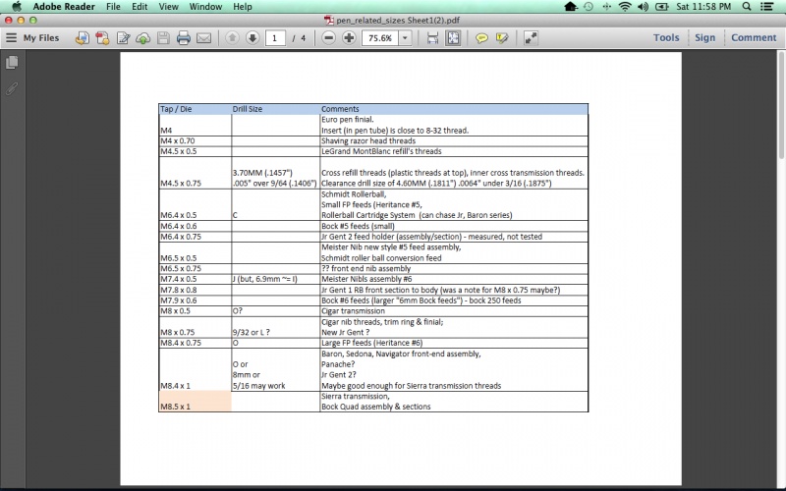Open the Tools pane
The image size is (786, 491).
[666, 38]
